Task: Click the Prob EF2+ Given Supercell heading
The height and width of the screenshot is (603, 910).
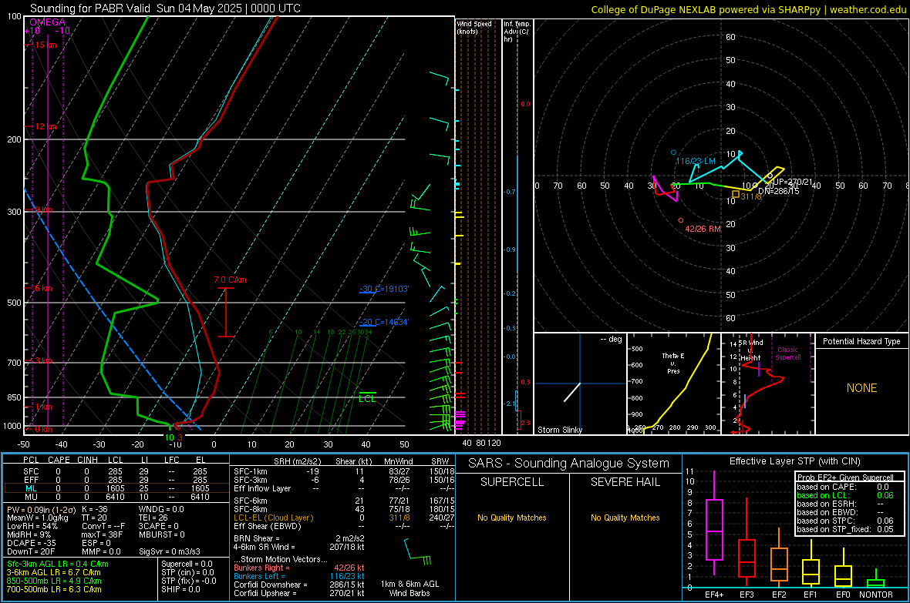Action: pyautogui.click(x=845, y=477)
